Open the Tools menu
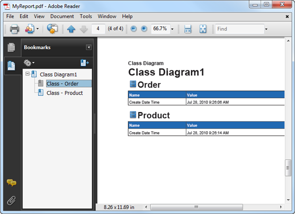The image size is (295, 214). [86, 16]
